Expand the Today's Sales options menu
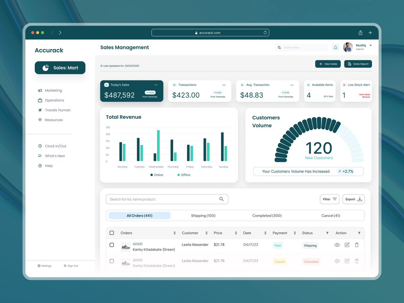Viewport: 404px width, 303px height. pos(156,85)
